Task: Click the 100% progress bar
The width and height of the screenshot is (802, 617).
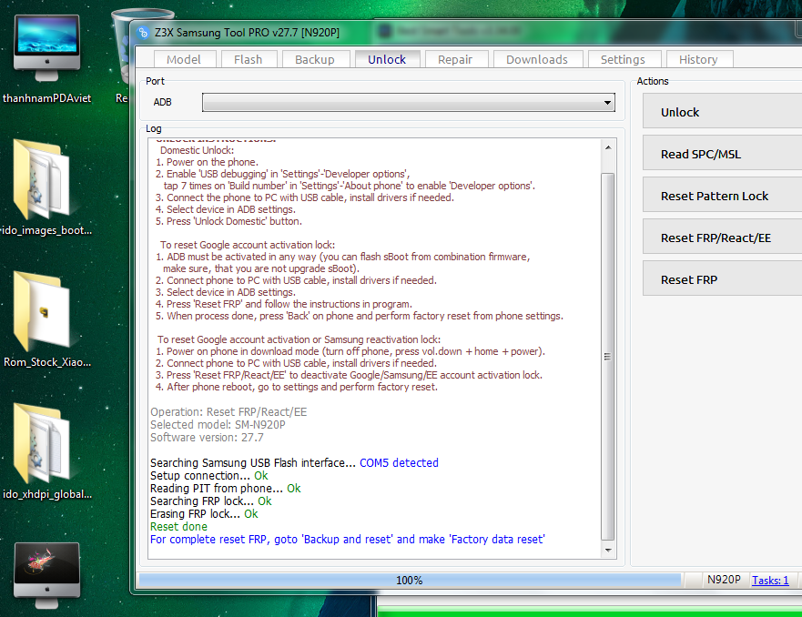Action: pos(410,581)
